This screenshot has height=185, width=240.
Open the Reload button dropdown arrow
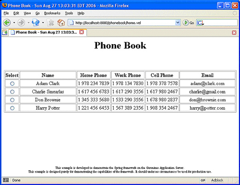43,23
